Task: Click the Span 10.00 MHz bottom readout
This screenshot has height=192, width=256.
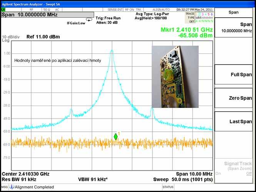Action: [x=194, y=174]
